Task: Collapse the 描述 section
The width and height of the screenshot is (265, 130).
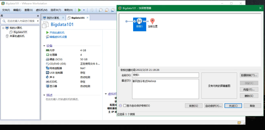Action: tap(44, 95)
